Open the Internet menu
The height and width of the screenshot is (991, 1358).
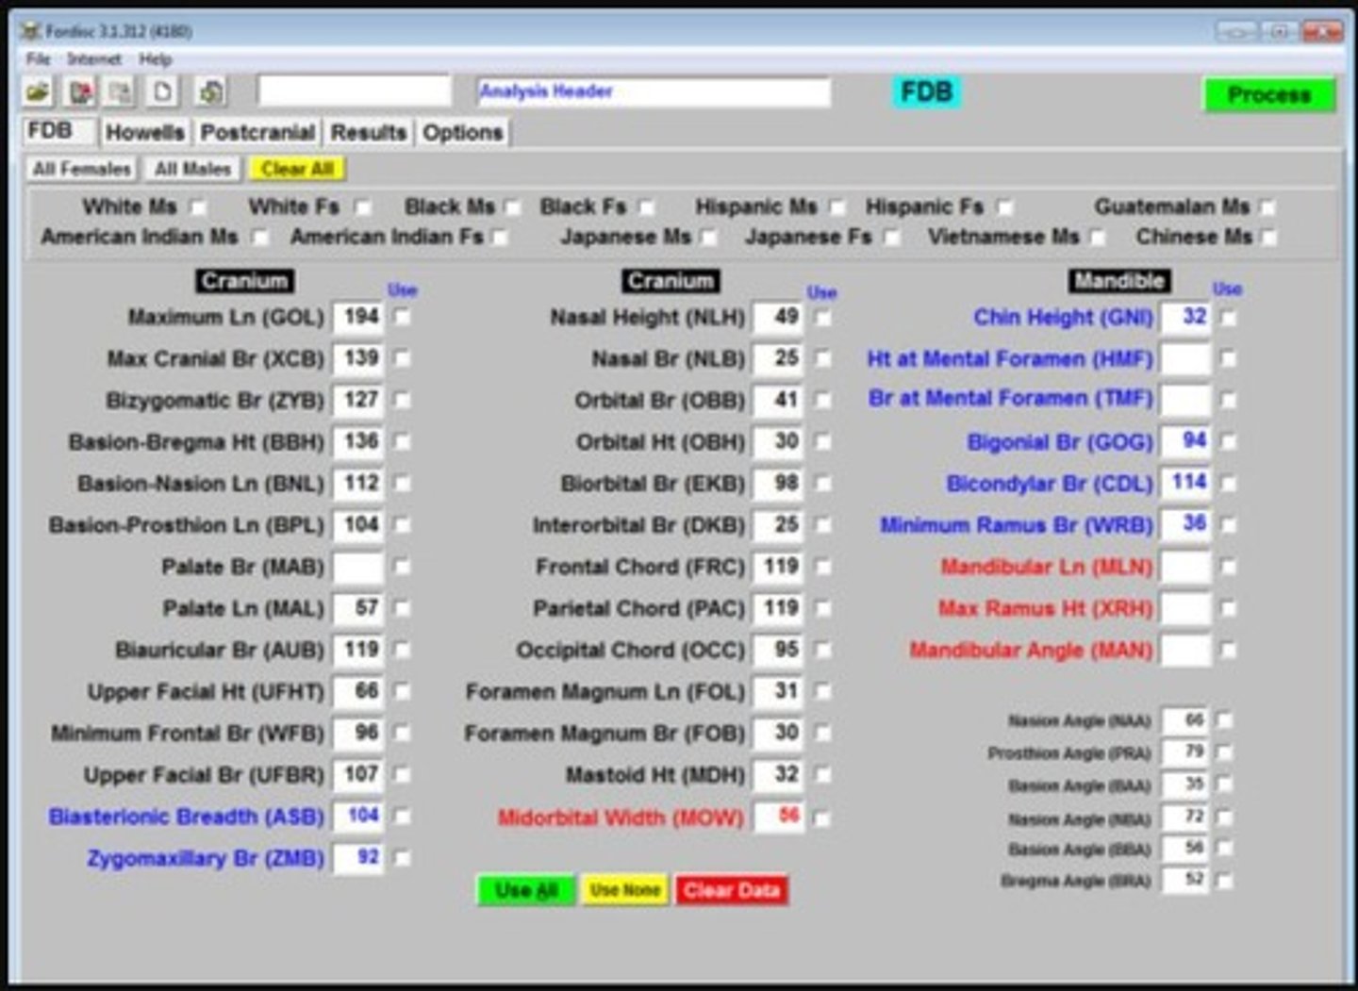point(94,59)
